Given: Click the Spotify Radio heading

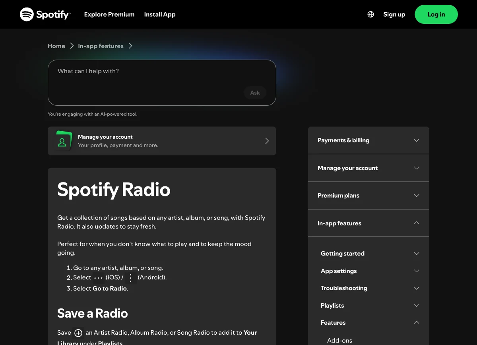Looking at the screenshot, I should (114, 190).
